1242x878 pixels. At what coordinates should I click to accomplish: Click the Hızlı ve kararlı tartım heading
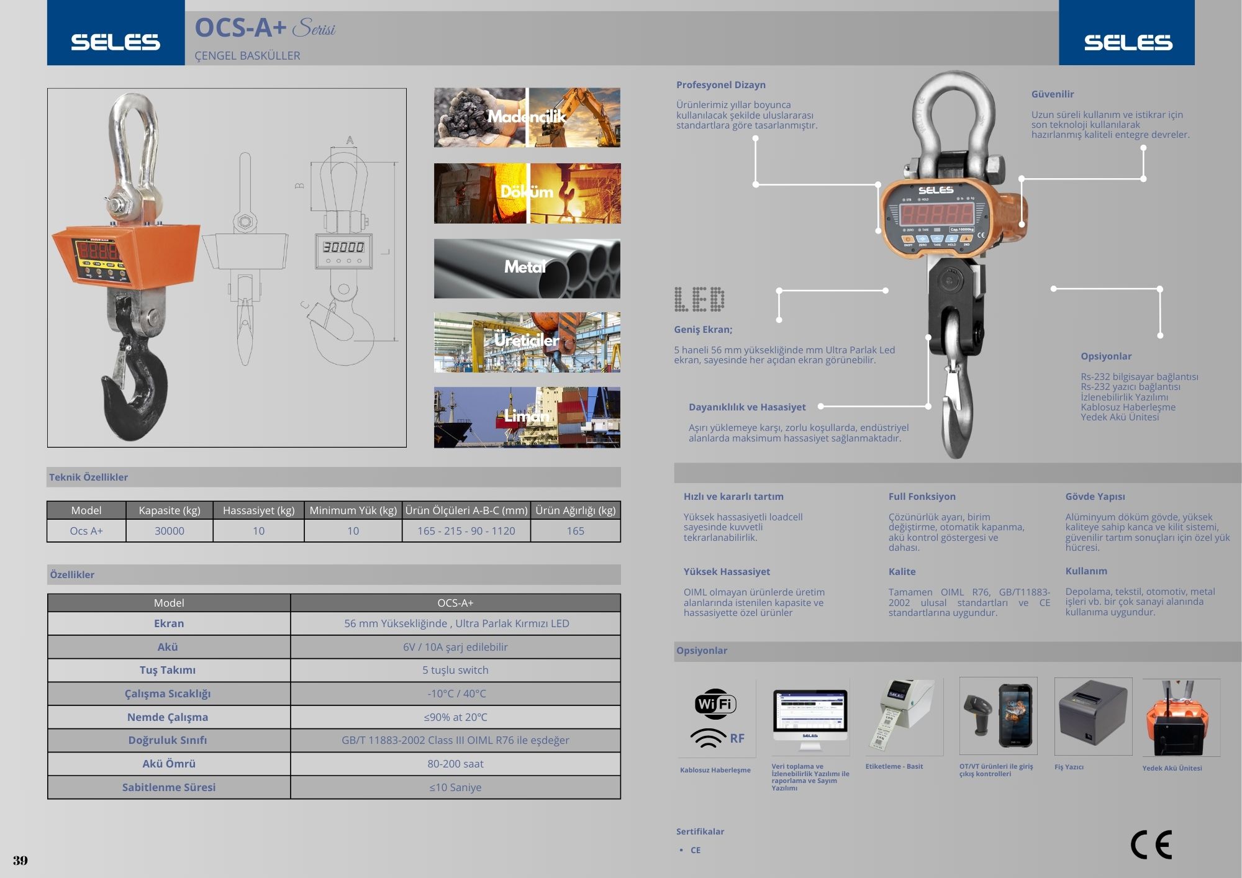(733, 497)
